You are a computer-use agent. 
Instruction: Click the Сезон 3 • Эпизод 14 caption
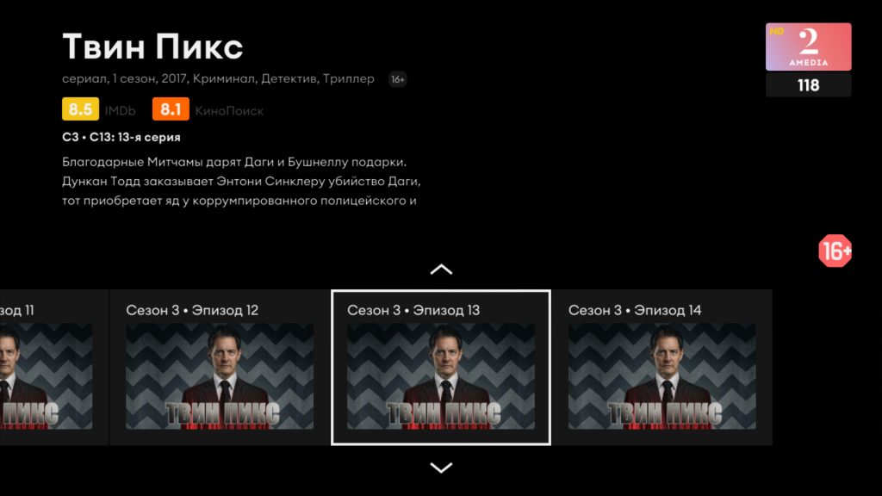pos(635,310)
